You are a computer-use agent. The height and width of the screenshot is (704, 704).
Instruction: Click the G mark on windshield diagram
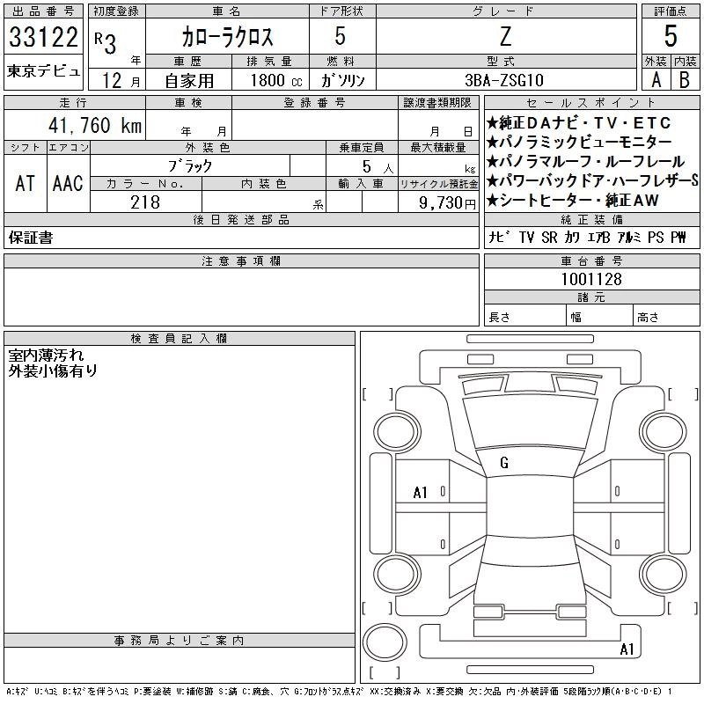coord(504,463)
